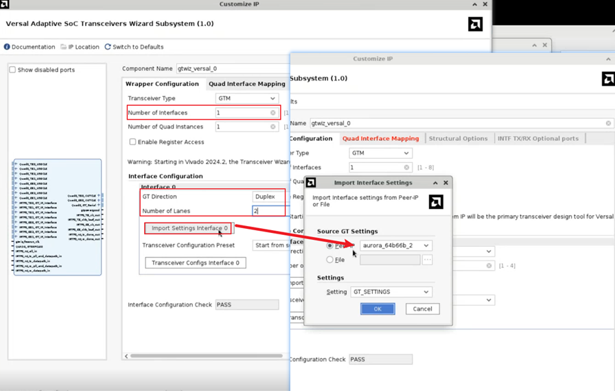
Task: Tick the Enable Register Access checkbox
Action: point(132,142)
